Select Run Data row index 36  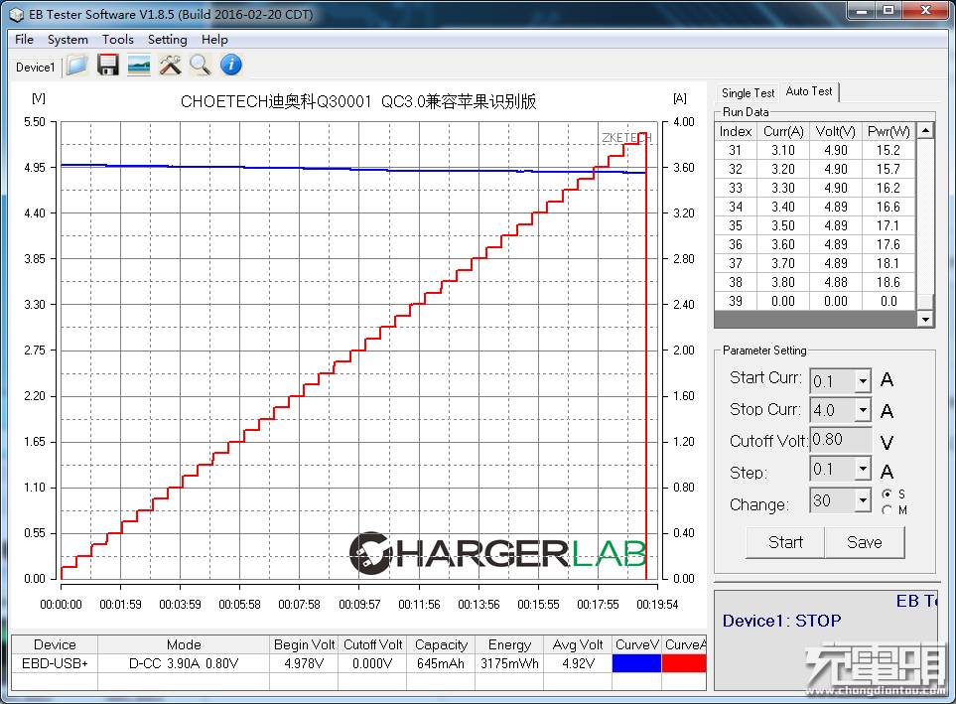click(815, 244)
